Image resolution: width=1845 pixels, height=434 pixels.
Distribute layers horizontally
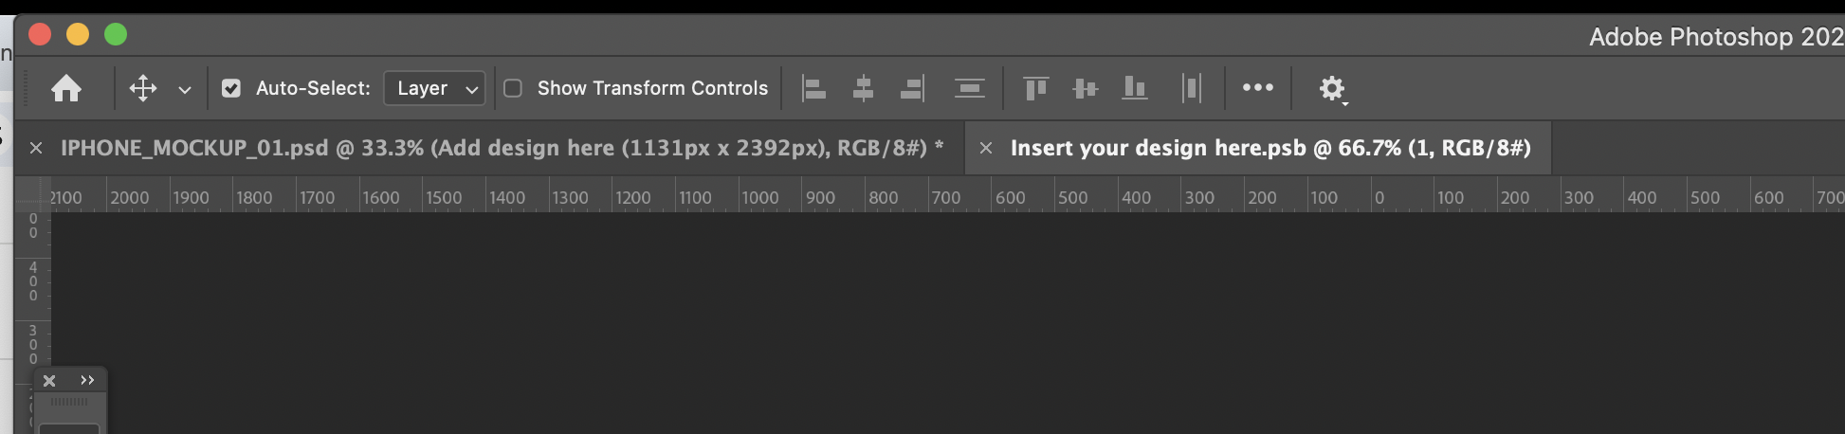click(x=969, y=89)
